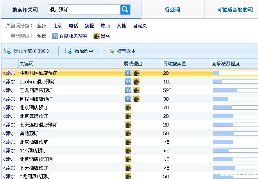The height and width of the screenshot is (179, 258).
Task: Click horse icon in 同程网酒店预订 row
Action: pyautogui.click(x=136, y=99)
